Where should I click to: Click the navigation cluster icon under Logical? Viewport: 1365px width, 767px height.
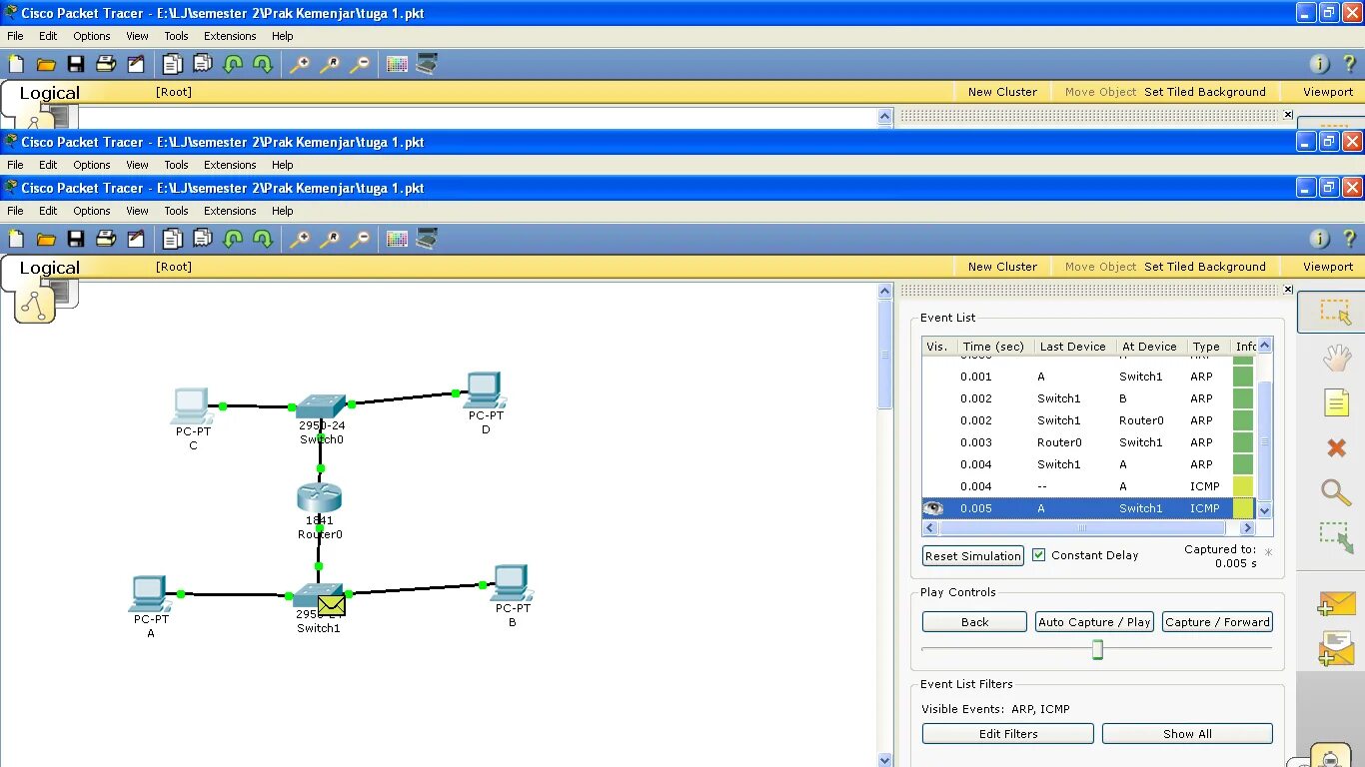pos(35,306)
